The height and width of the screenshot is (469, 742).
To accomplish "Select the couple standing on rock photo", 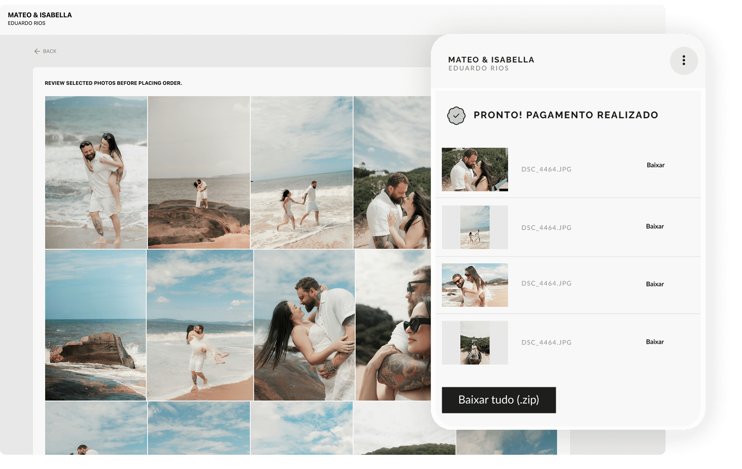I will [199, 172].
